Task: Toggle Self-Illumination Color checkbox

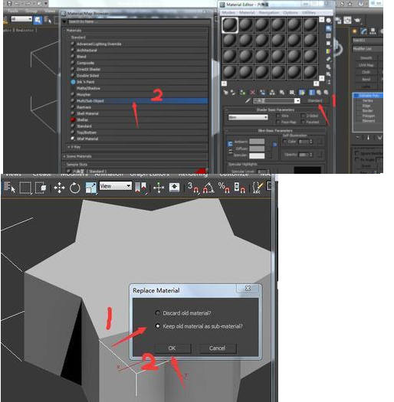Action: point(284,141)
